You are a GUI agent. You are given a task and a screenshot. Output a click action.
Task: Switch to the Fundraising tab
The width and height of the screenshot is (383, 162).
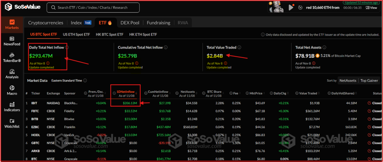[x=159, y=23]
